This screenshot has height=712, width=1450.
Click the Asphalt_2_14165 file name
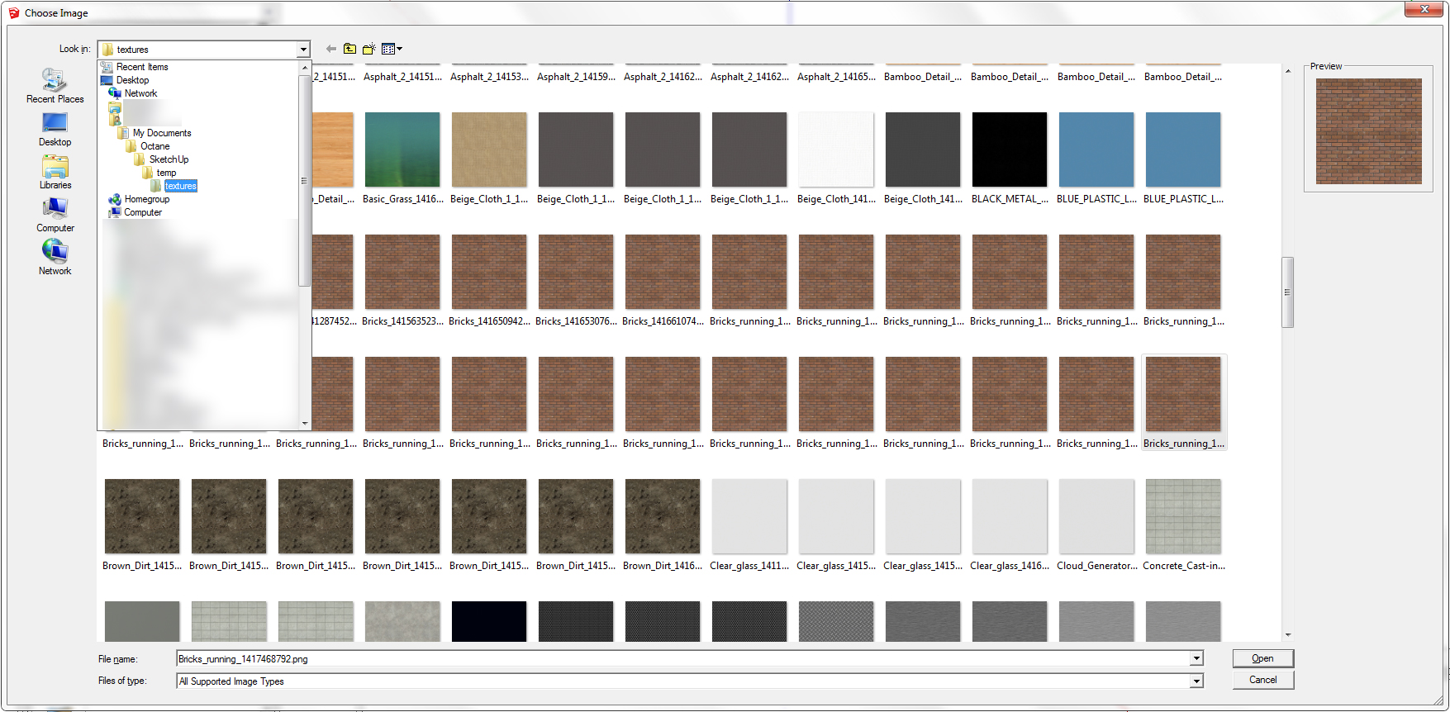pos(836,77)
